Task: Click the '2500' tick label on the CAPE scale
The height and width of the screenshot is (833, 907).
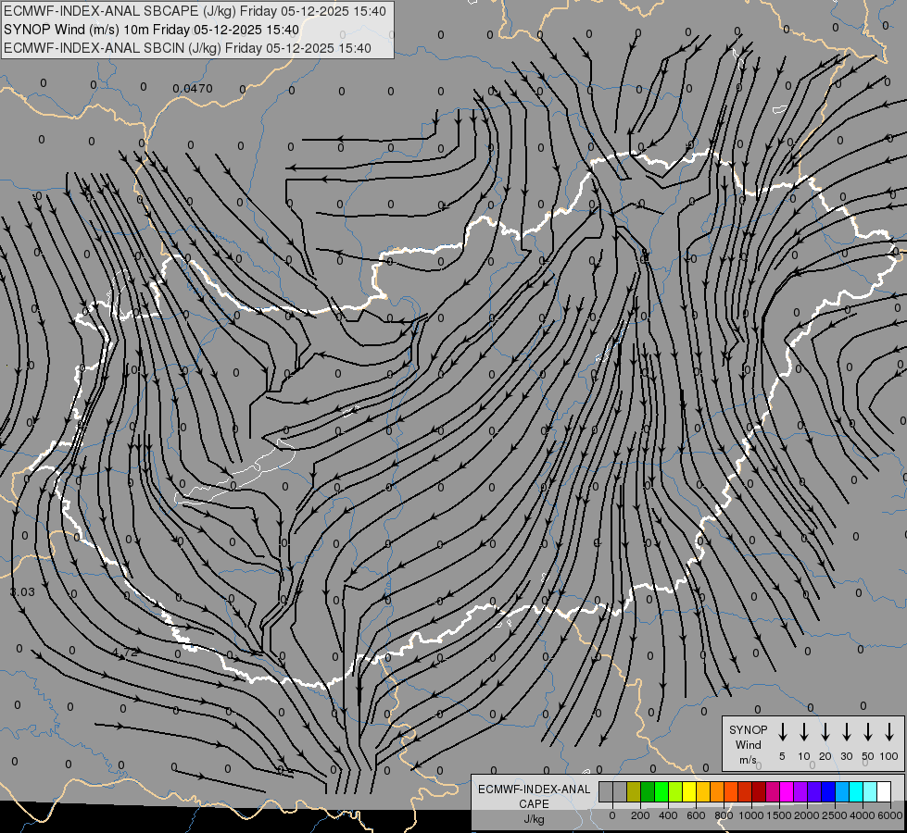Action: (x=835, y=815)
